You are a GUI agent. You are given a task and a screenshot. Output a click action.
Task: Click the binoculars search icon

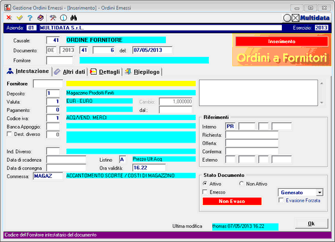pos(74,18)
